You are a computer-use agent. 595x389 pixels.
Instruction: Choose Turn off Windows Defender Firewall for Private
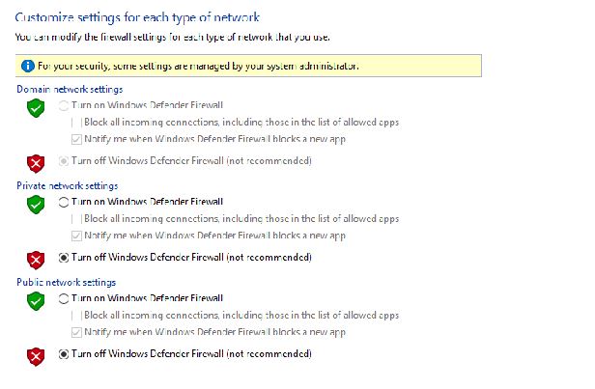[64, 258]
